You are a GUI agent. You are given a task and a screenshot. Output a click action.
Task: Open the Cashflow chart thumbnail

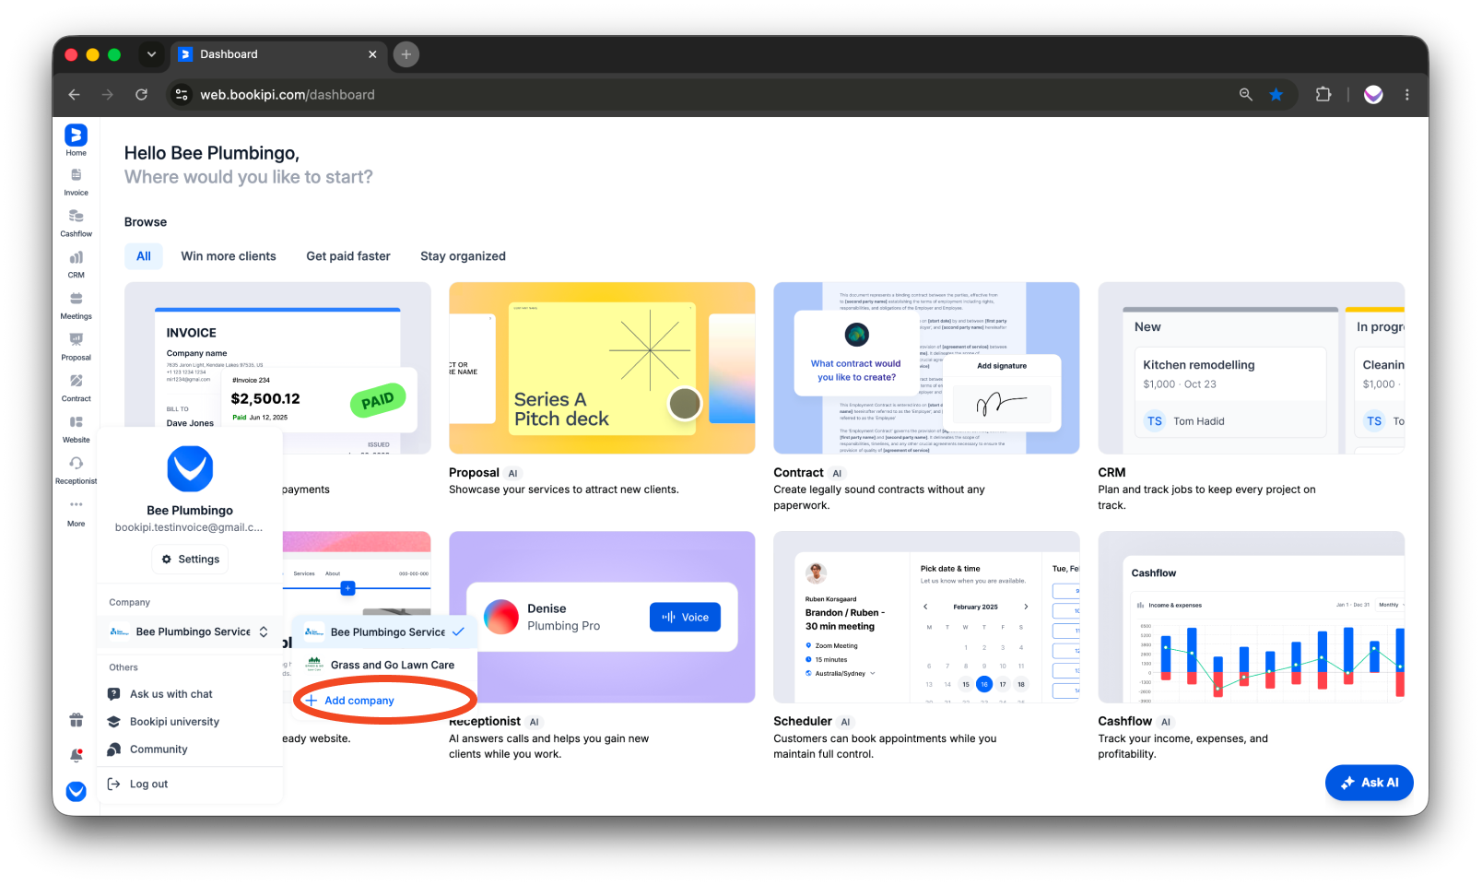[1252, 617]
